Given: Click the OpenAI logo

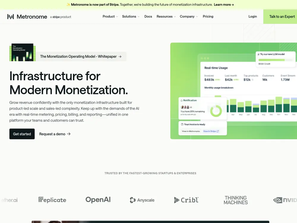Looking at the screenshot, I should point(98,200).
